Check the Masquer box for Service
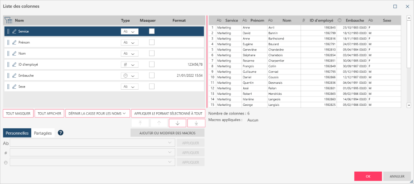The height and width of the screenshot is (184, 414). click(x=151, y=31)
